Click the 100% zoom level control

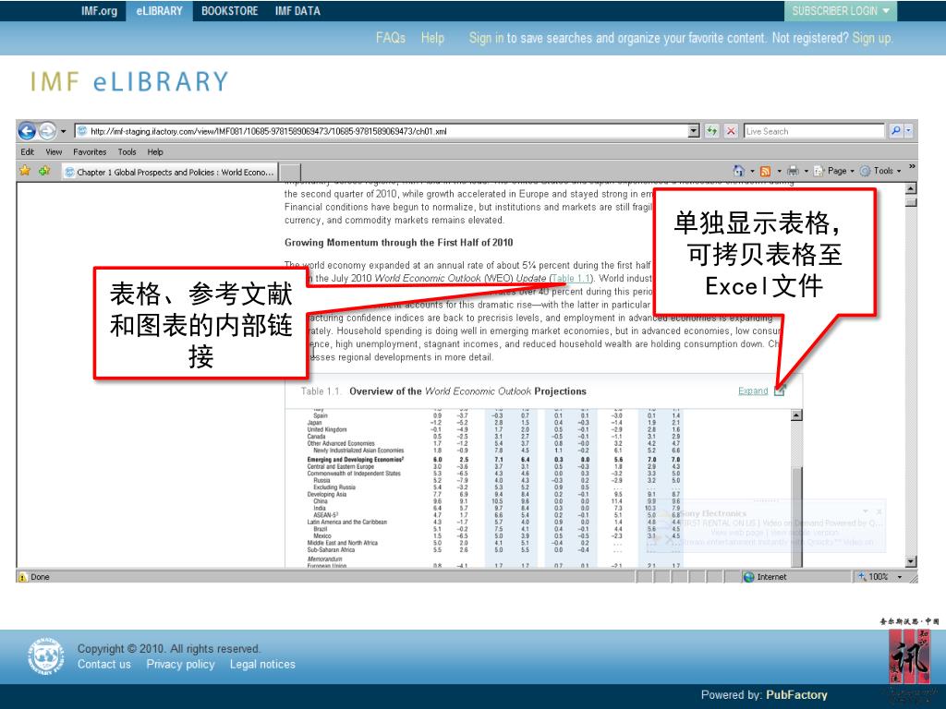pyautogui.click(x=880, y=577)
